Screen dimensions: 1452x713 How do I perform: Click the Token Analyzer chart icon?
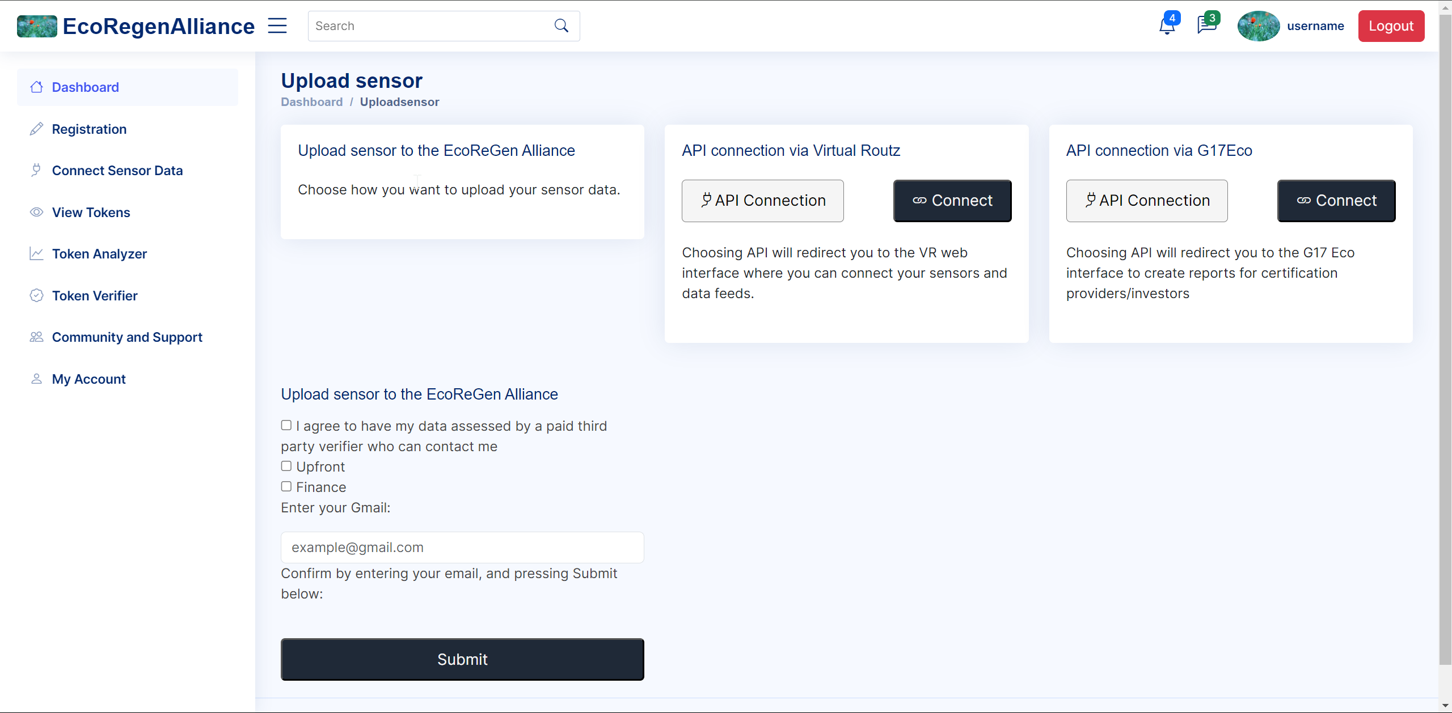(36, 254)
